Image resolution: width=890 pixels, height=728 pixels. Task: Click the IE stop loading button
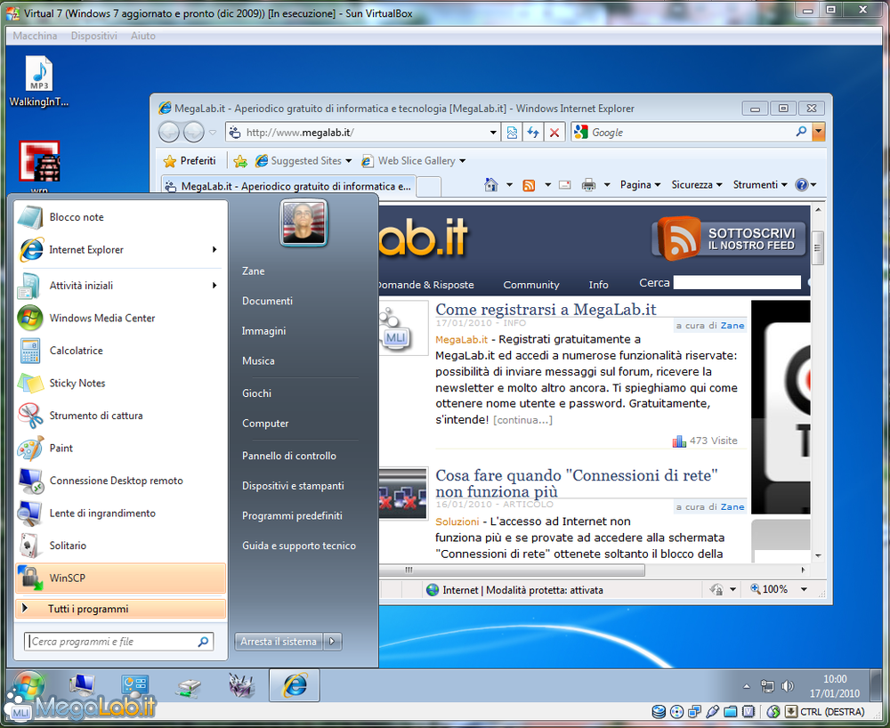[554, 133]
